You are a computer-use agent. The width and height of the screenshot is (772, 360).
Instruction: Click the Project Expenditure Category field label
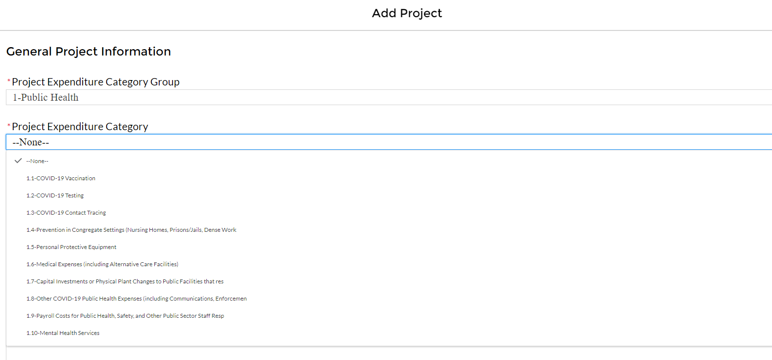point(80,127)
